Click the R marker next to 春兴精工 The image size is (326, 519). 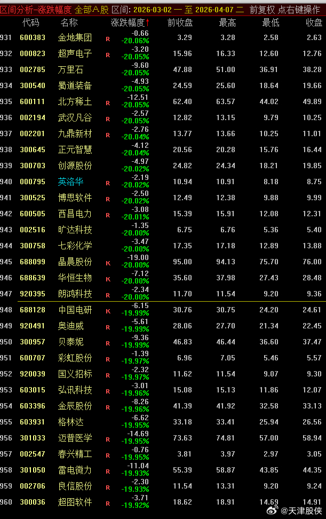tap(108, 455)
